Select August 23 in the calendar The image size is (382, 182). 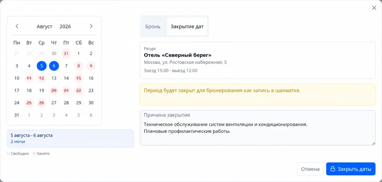91,90
